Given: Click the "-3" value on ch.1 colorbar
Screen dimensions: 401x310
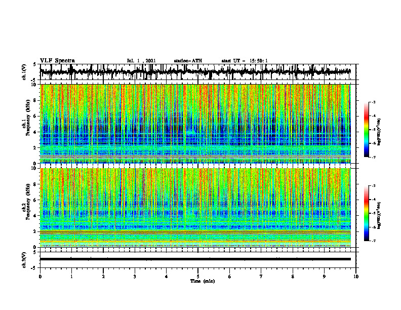Looking at the screenshot, I should coord(373,102).
